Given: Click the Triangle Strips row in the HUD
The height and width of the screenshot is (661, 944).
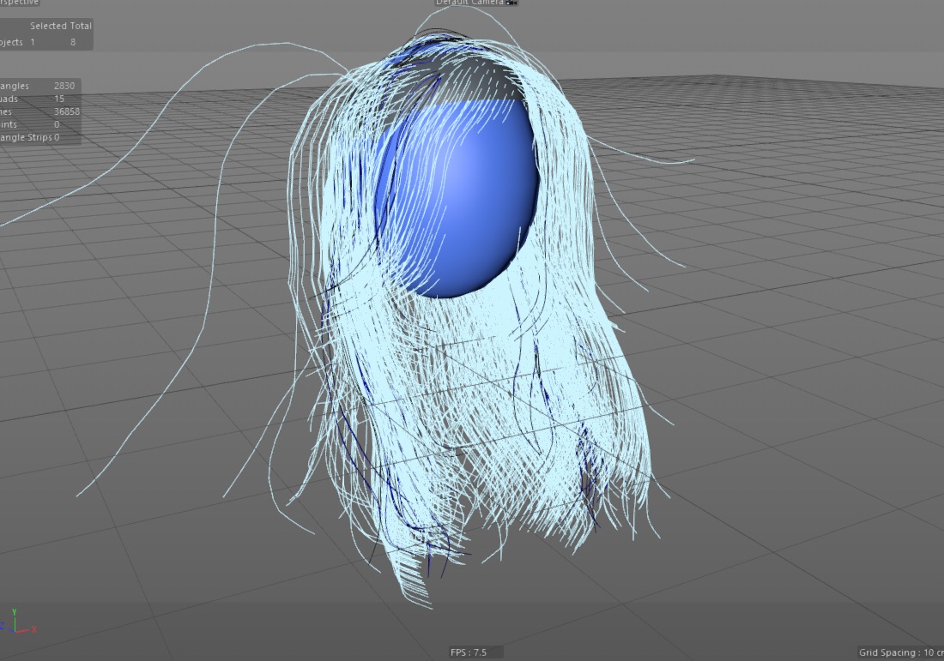Looking at the screenshot, I should (27, 137).
